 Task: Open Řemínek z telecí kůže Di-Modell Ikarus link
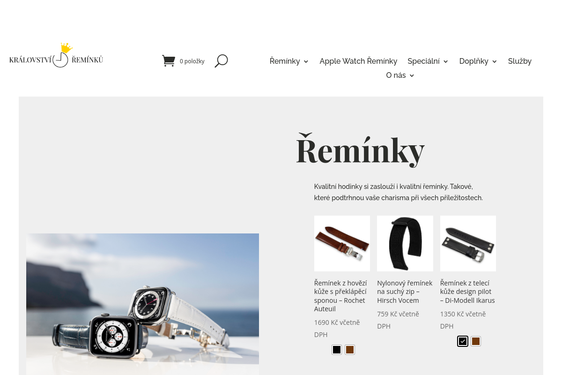coord(467,292)
